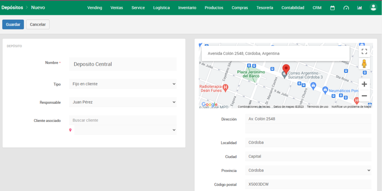Viewport: 382px width, 191px height.
Task: Click the pink location marker under Cliente asociado
Action: (71, 130)
